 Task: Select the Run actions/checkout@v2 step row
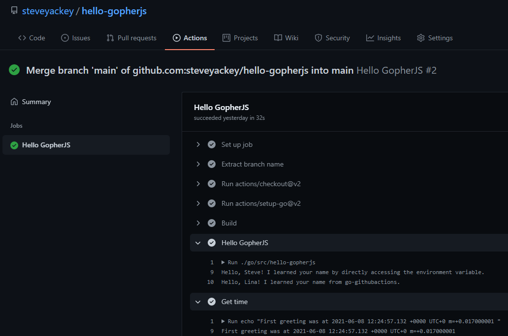pyautogui.click(x=261, y=184)
